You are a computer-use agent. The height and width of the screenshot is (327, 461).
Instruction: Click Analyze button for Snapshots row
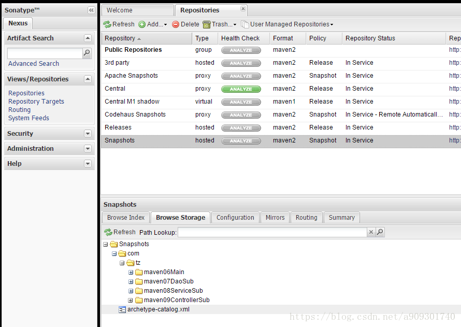click(241, 141)
